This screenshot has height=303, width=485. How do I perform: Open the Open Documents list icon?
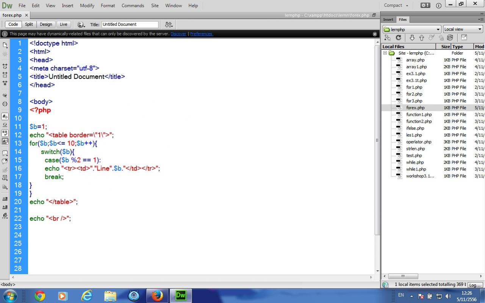coord(5,45)
